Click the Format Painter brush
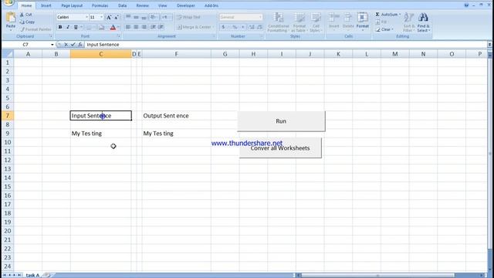 [x=36, y=29]
